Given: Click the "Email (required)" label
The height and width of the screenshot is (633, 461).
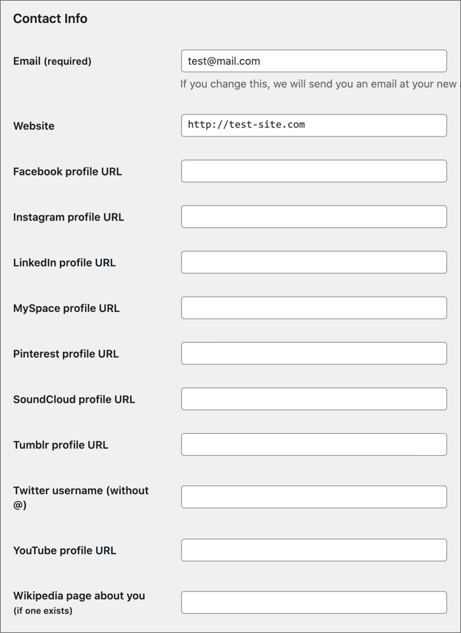Looking at the screenshot, I should [52, 61].
